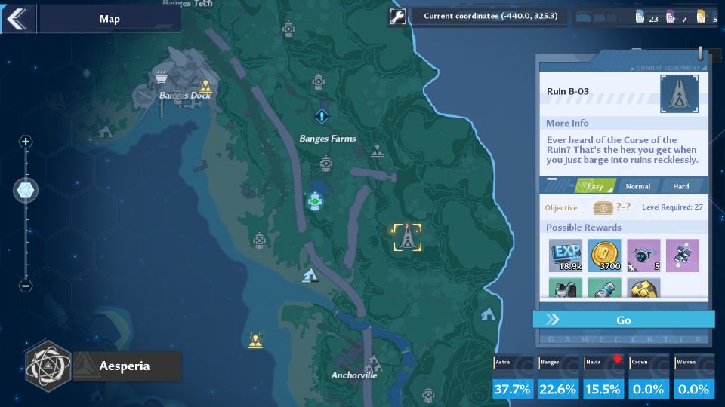Viewport: 725px width, 407px height.
Task: Select the Easy difficulty tab
Action: (x=594, y=186)
